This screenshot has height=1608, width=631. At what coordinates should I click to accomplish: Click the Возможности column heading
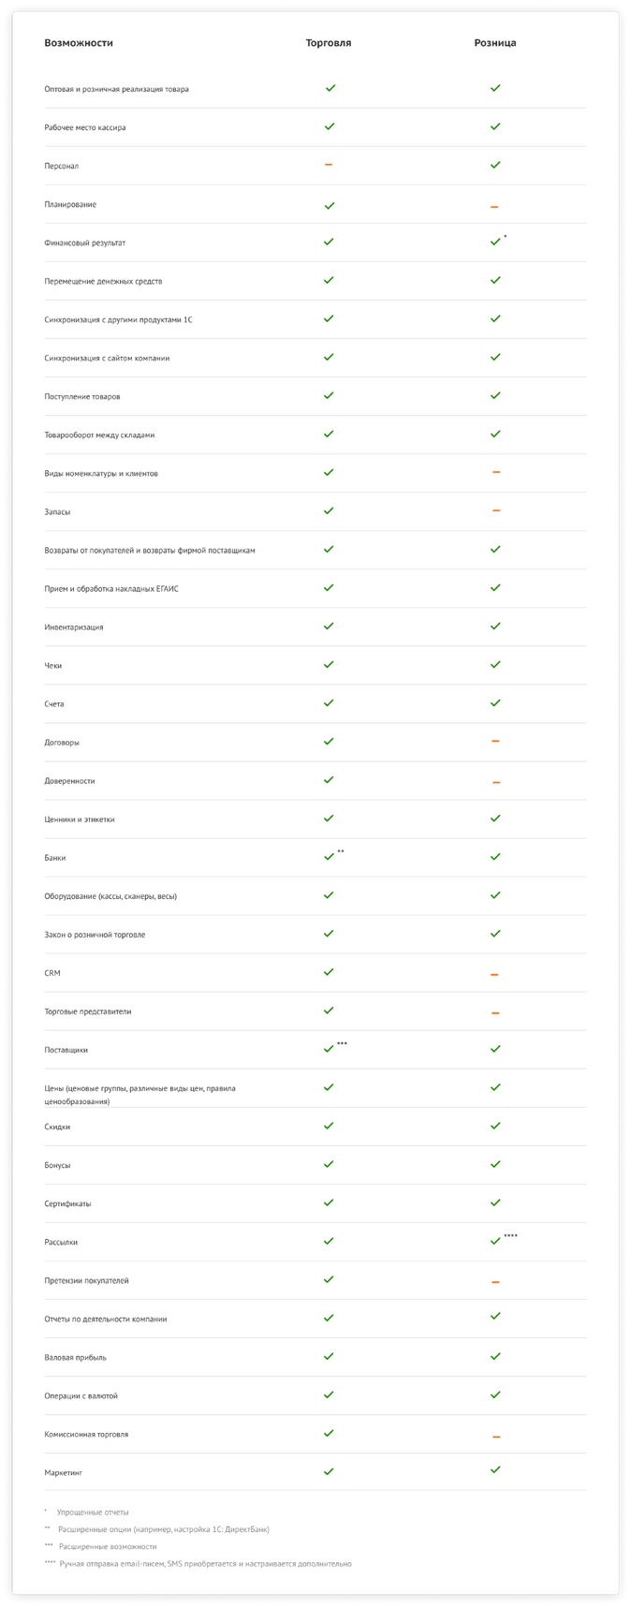coord(79,43)
